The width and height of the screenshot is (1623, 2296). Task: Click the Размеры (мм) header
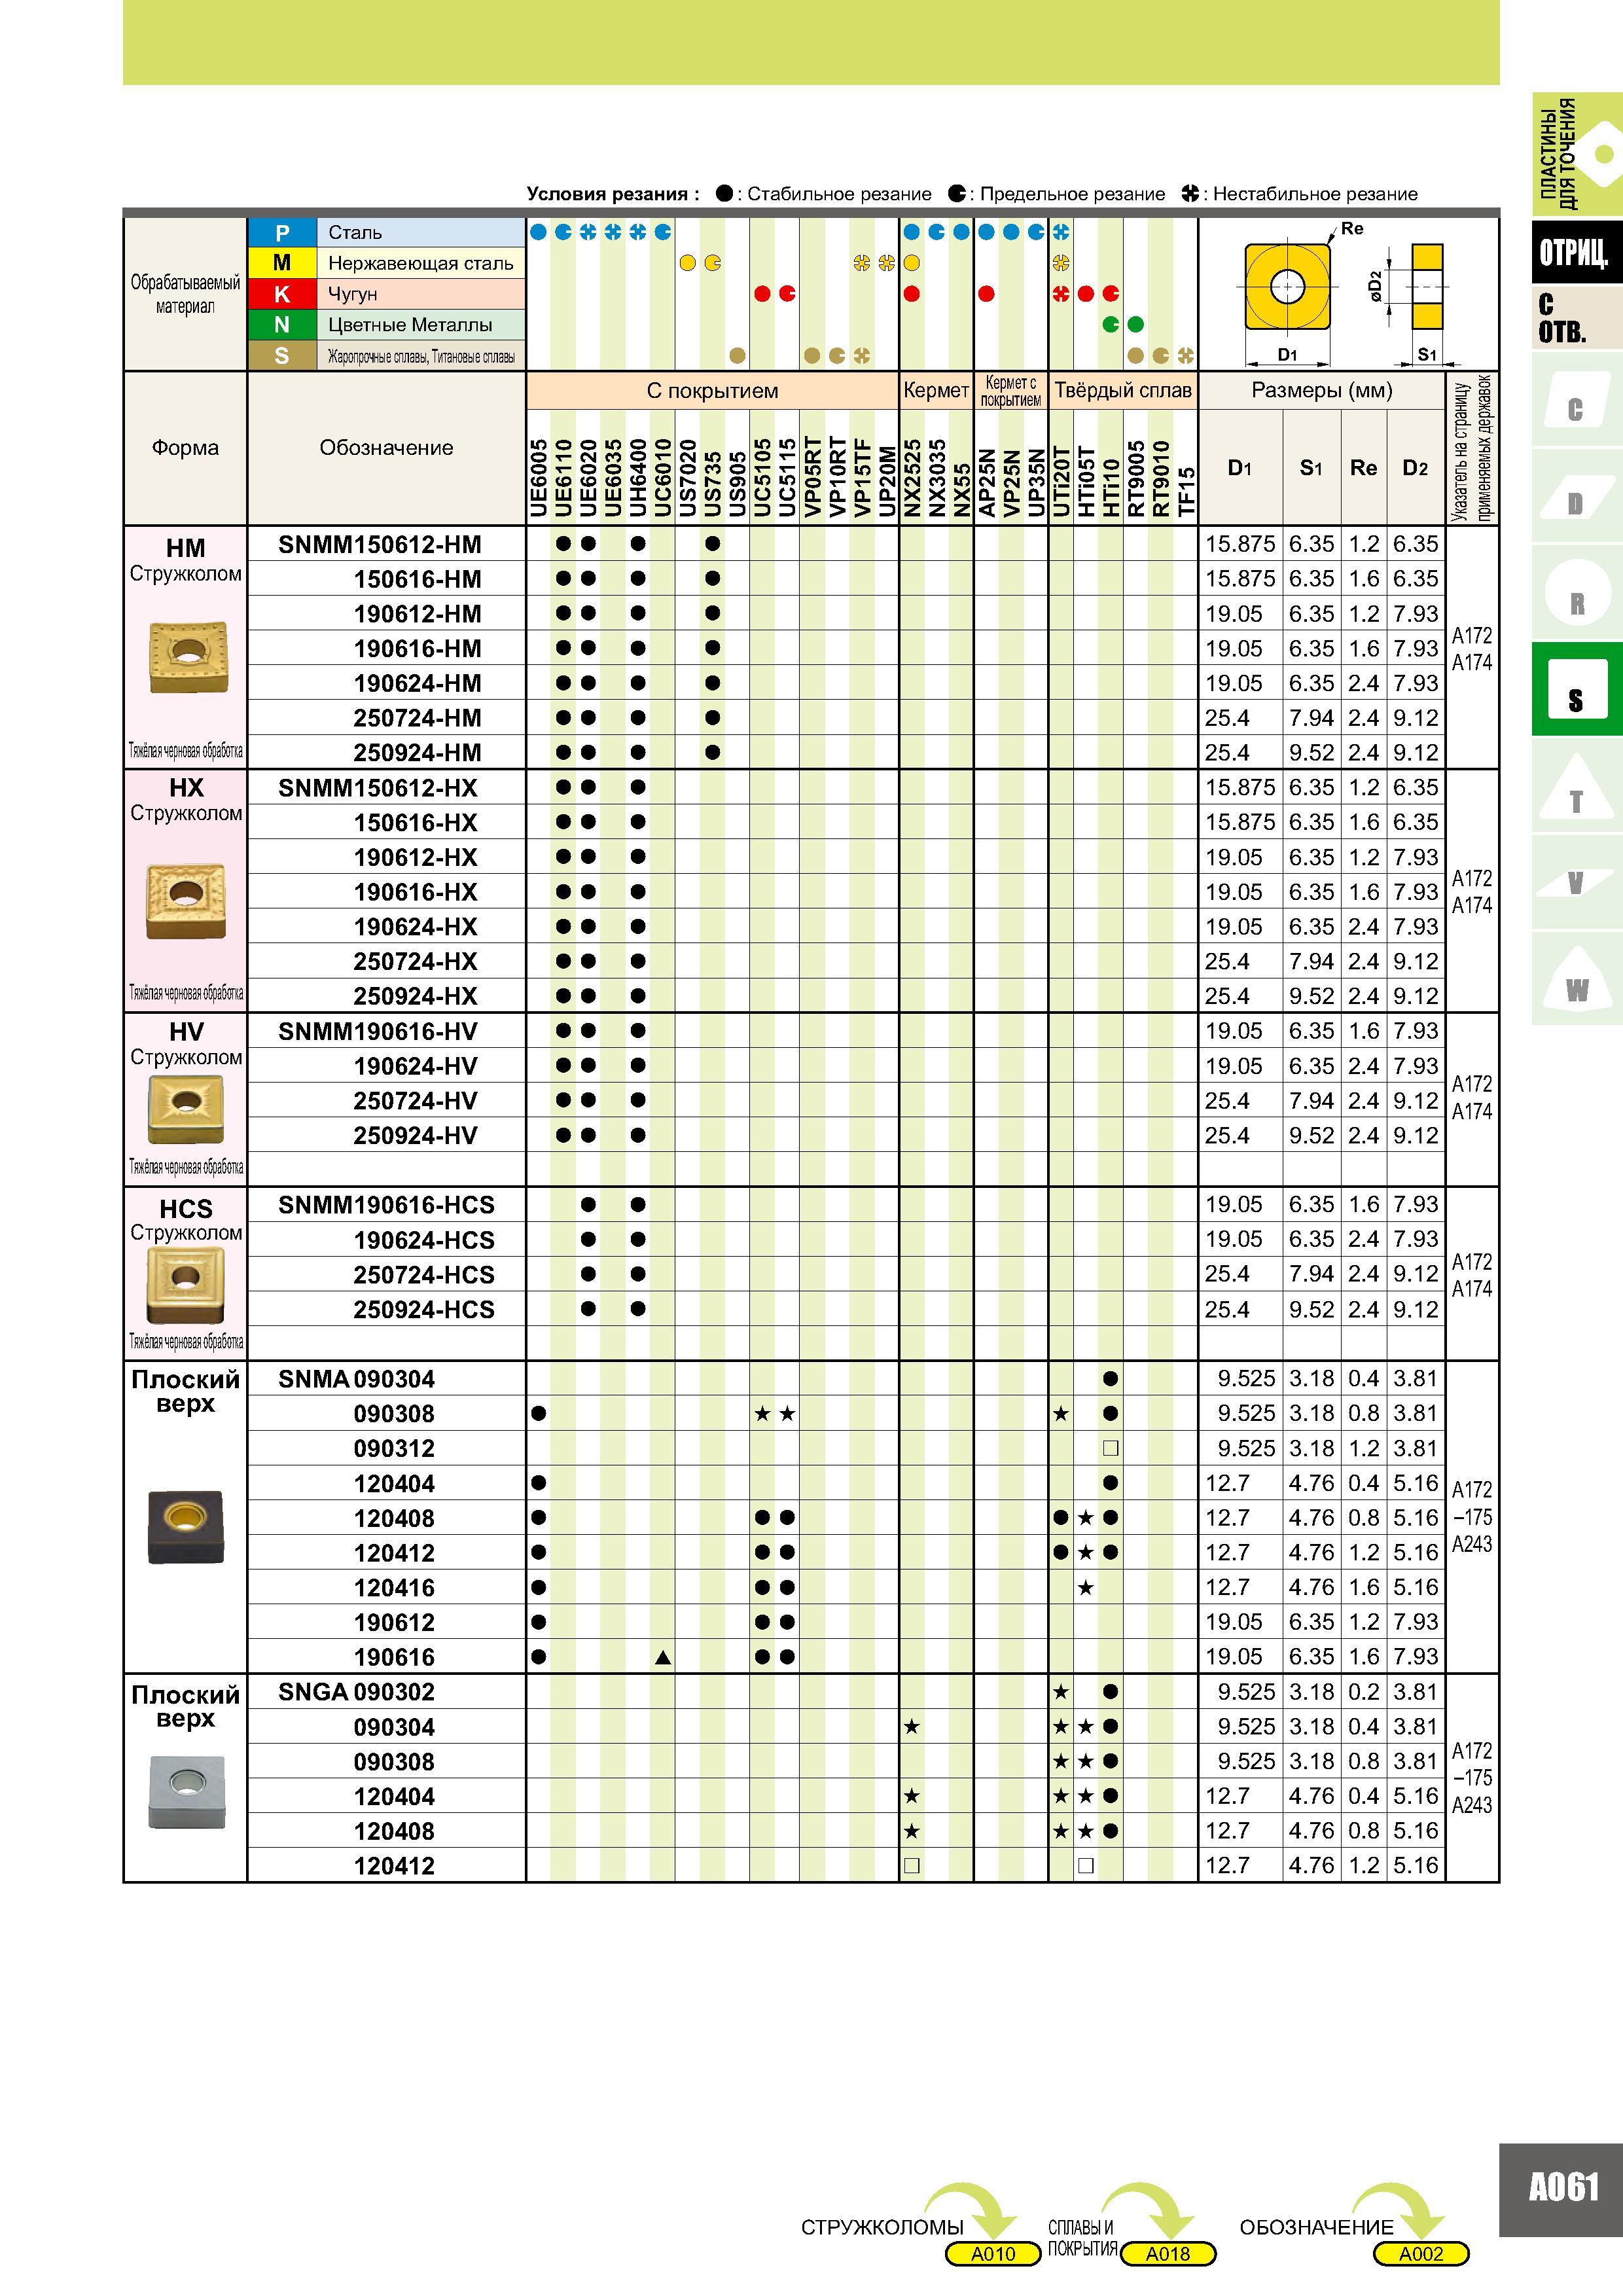(1322, 390)
